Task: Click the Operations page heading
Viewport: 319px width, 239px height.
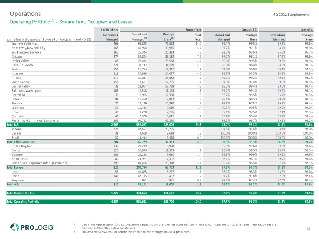Action: pos(25,14)
